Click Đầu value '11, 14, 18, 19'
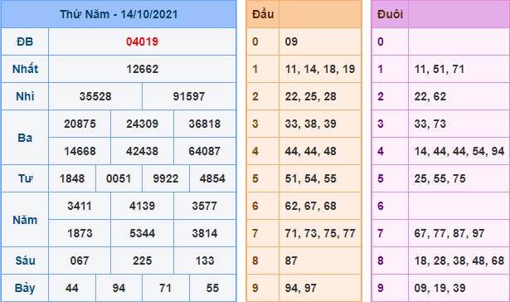This screenshot has height=302, width=510. pos(320,69)
